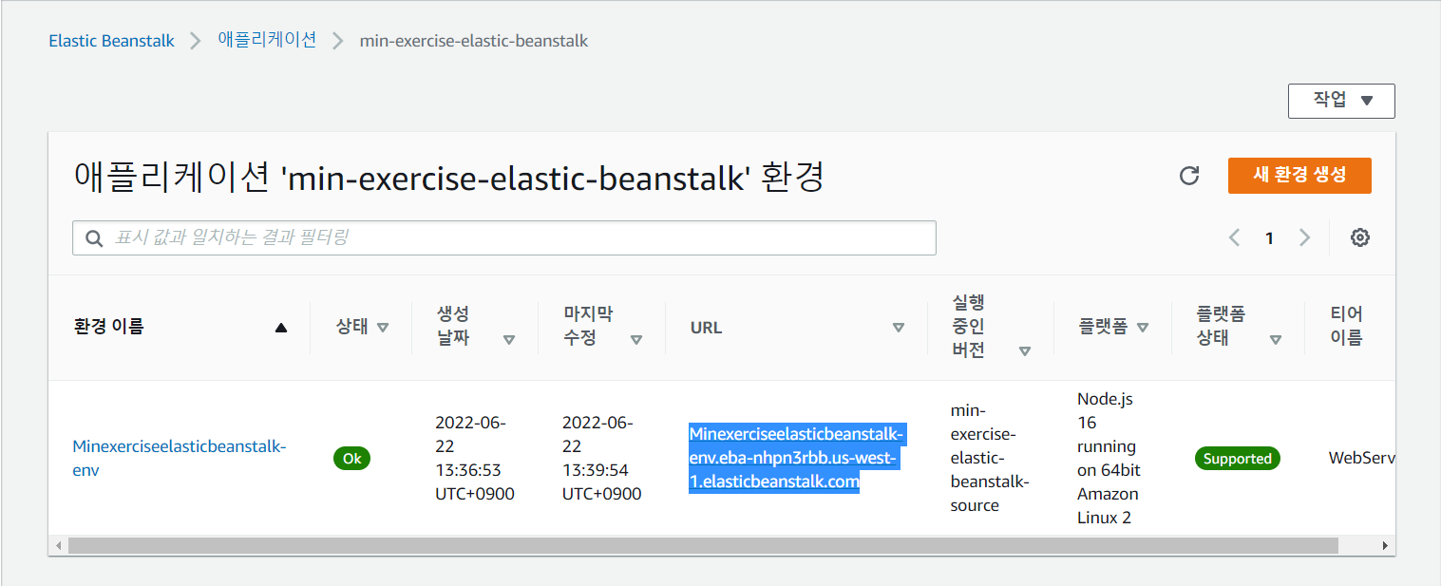The width and height of the screenshot is (1441, 586).
Task: Click the 애플리케이션 환경 page heading
Action: [448, 177]
